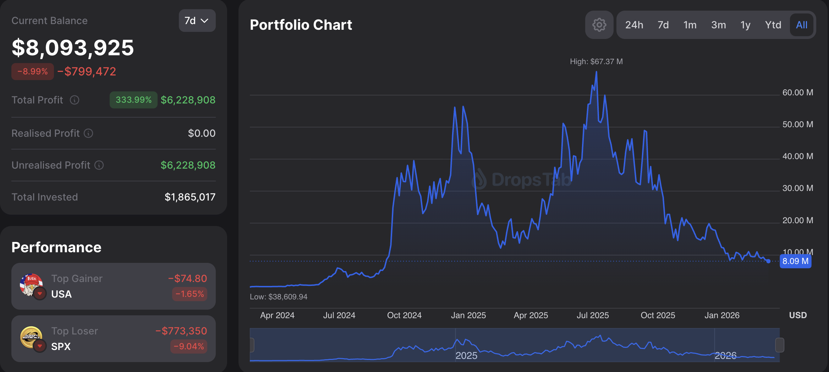Select the 1m chart range
829x372 pixels.
click(690, 25)
